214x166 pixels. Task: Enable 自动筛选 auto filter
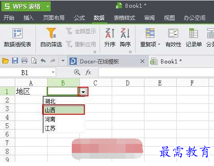pyautogui.click(x=51, y=38)
